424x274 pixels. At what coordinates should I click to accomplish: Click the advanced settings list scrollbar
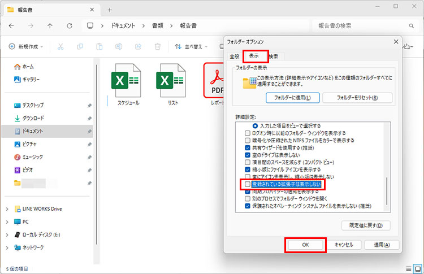(387, 192)
